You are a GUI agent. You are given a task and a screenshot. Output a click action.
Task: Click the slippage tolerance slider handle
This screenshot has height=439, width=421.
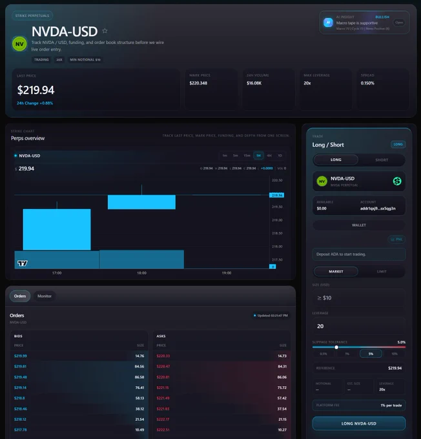336,347
